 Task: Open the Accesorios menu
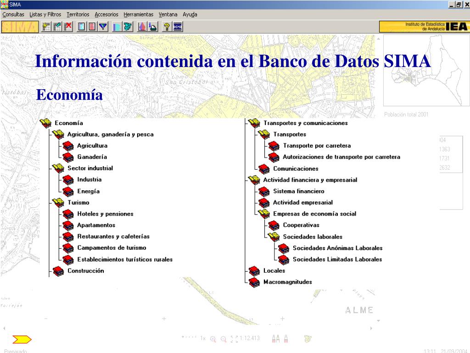point(106,14)
